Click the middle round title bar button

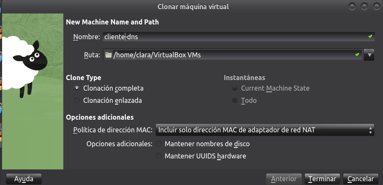click(363, 6)
